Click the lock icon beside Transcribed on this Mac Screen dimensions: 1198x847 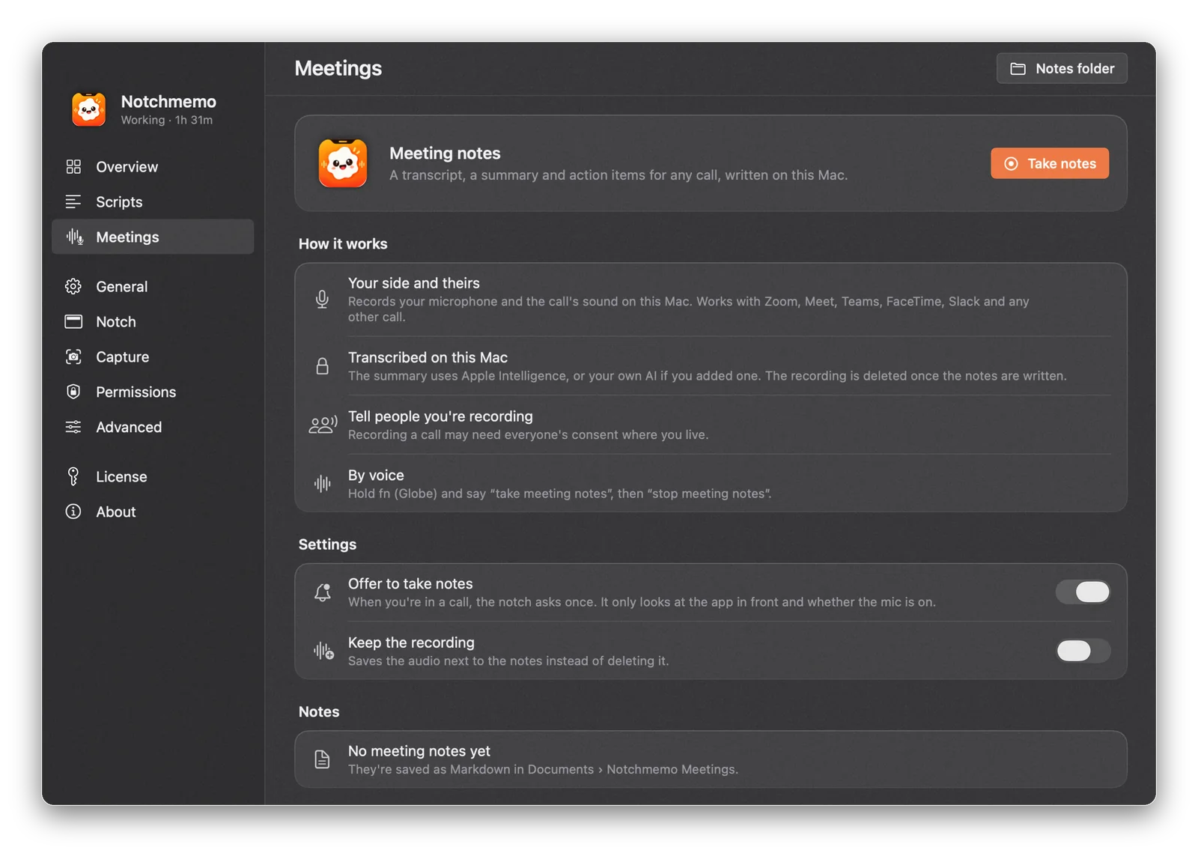tap(322, 365)
